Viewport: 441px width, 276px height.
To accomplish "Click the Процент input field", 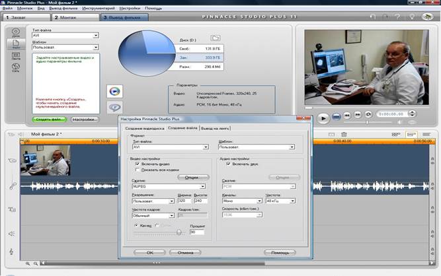I will [197, 232].
